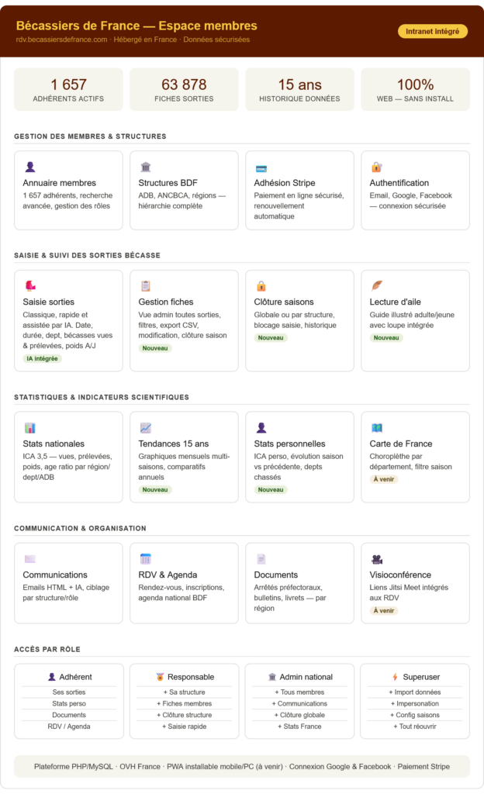Viewport: 484px width, 794px height.
Task: Click the Annuaire membres person icon
Action: [30, 167]
